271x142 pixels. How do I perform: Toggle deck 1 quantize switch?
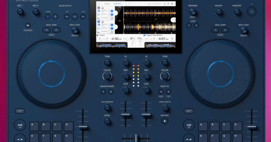(x=111, y=14)
